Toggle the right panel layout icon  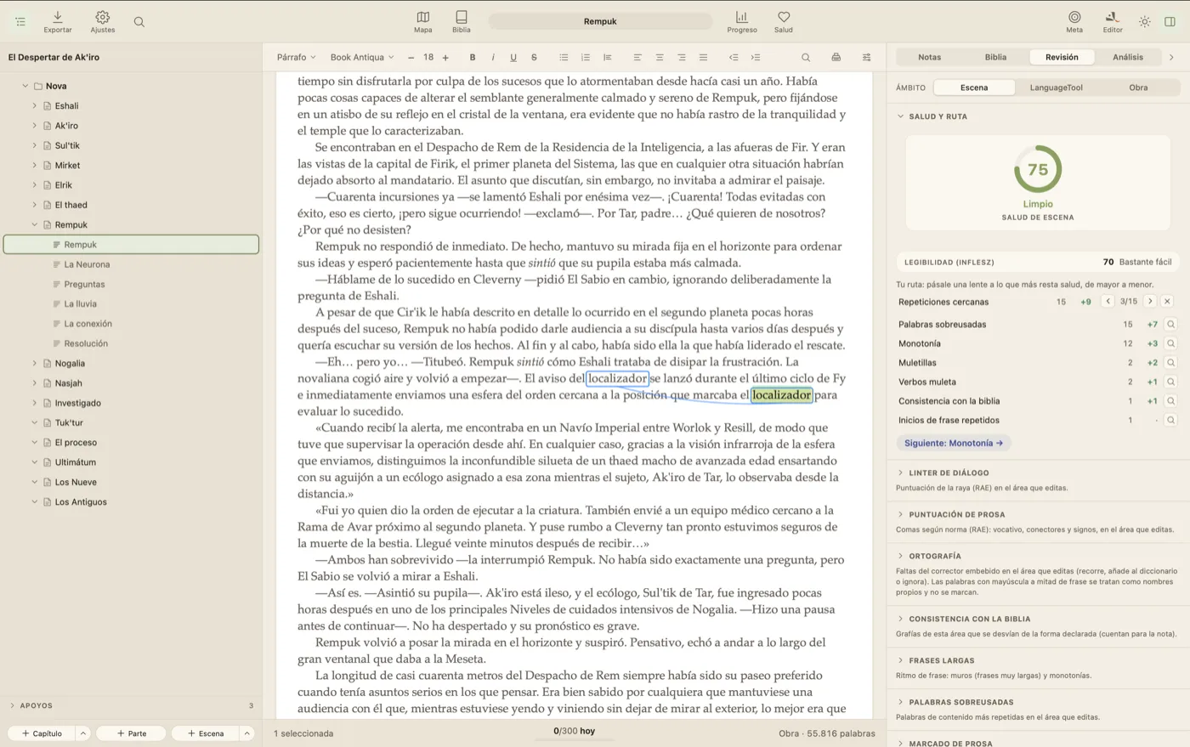click(x=1170, y=22)
